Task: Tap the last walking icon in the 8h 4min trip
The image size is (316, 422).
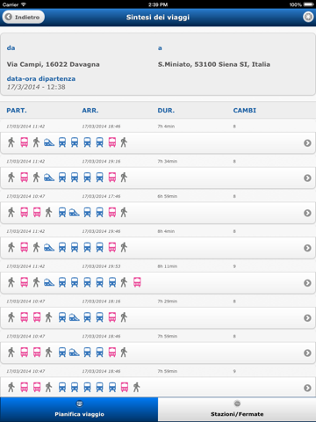Action: click(x=124, y=247)
